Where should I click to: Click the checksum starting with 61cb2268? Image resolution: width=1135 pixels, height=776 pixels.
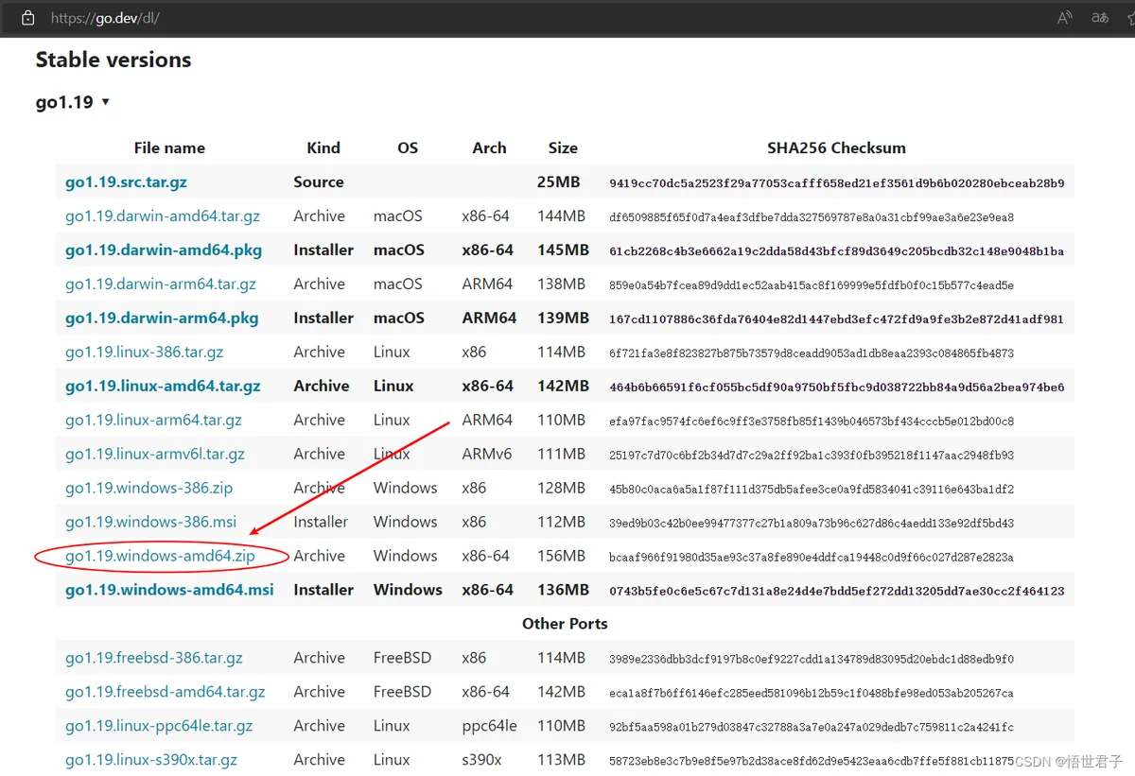[x=837, y=251]
